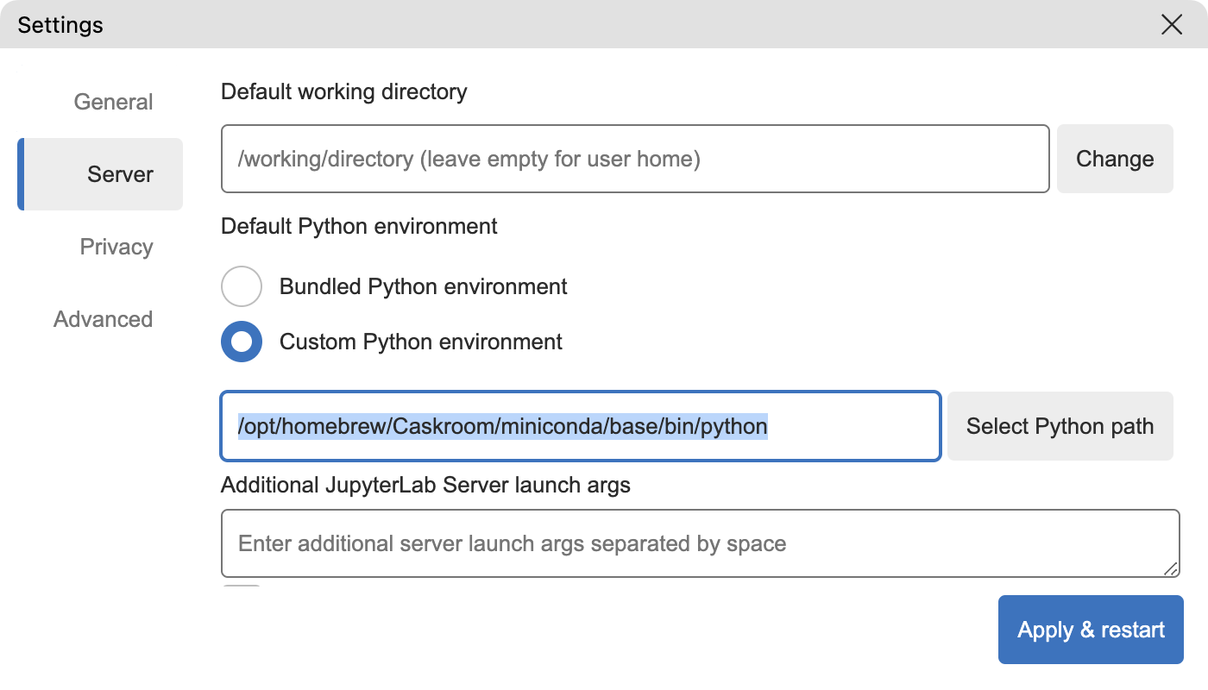Click the launch args textarea resize handle

tap(1170, 568)
